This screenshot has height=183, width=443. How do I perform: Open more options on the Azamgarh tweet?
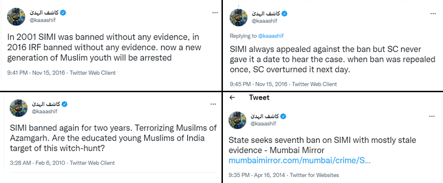(x=213, y=104)
